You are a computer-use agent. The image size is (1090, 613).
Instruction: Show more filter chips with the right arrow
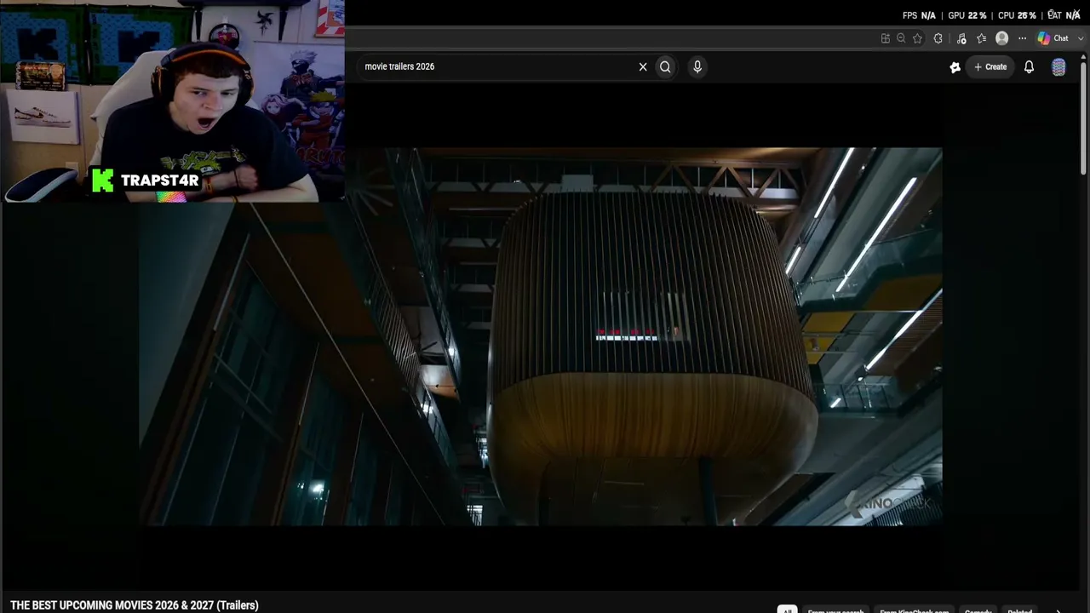pyautogui.click(x=1058, y=610)
